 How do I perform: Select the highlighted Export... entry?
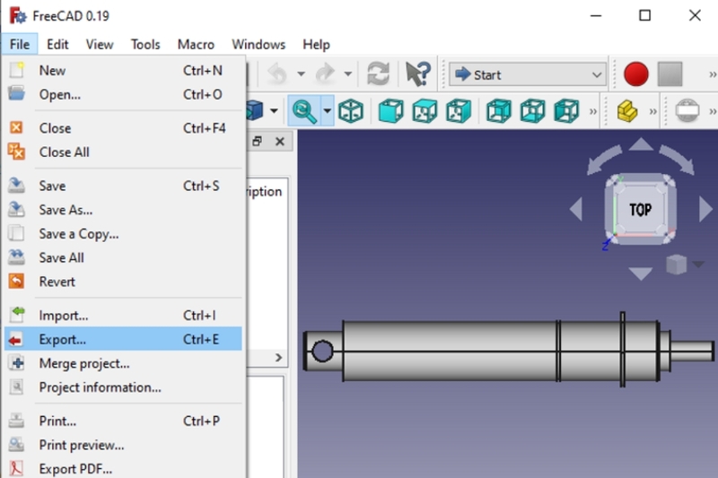(x=123, y=339)
